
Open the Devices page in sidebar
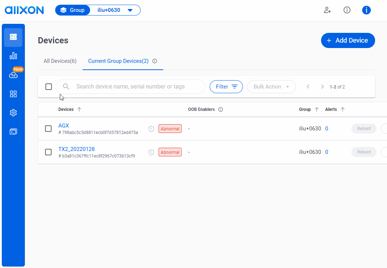(13, 37)
